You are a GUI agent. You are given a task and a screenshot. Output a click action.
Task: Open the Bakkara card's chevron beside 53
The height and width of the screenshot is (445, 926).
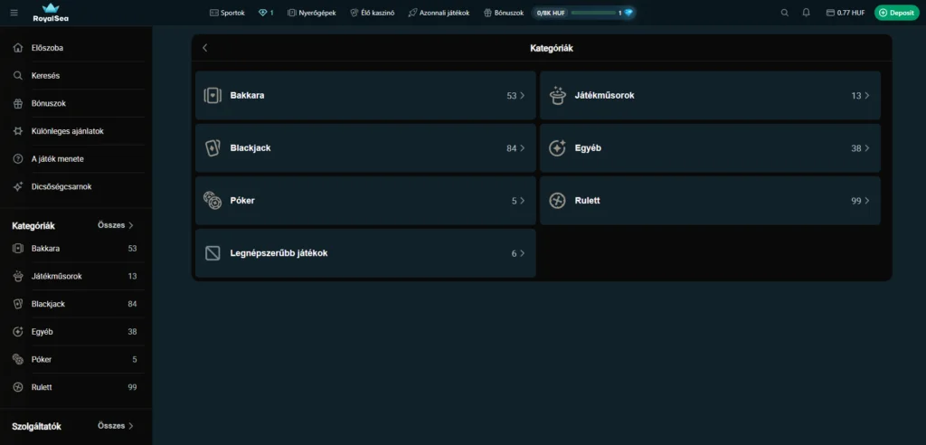pyautogui.click(x=522, y=96)
